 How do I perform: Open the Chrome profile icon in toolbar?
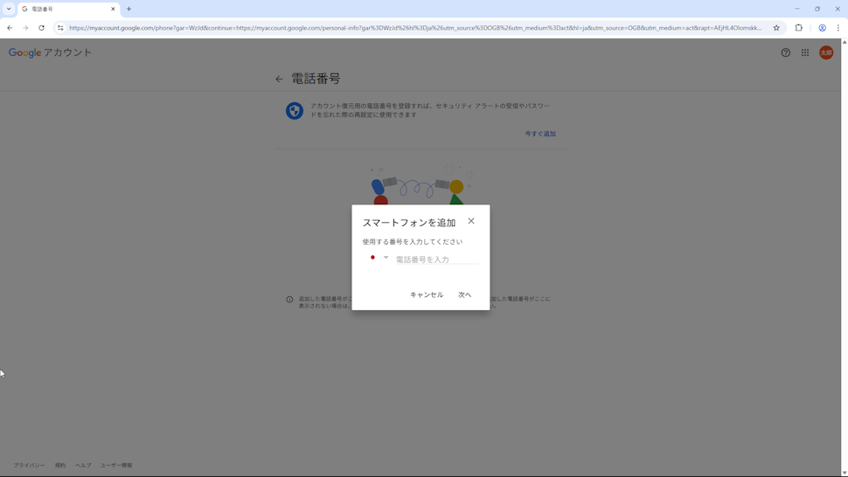(x=822, y=28)
